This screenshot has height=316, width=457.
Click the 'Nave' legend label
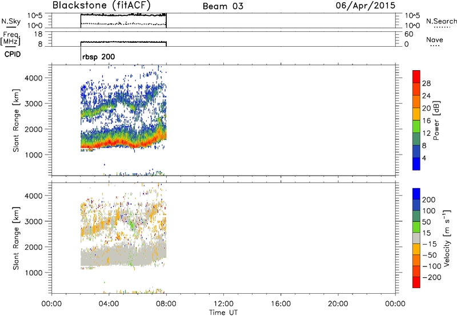coord(435,39)
